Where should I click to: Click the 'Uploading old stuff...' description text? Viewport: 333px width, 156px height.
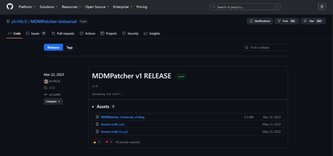(108, 94)
